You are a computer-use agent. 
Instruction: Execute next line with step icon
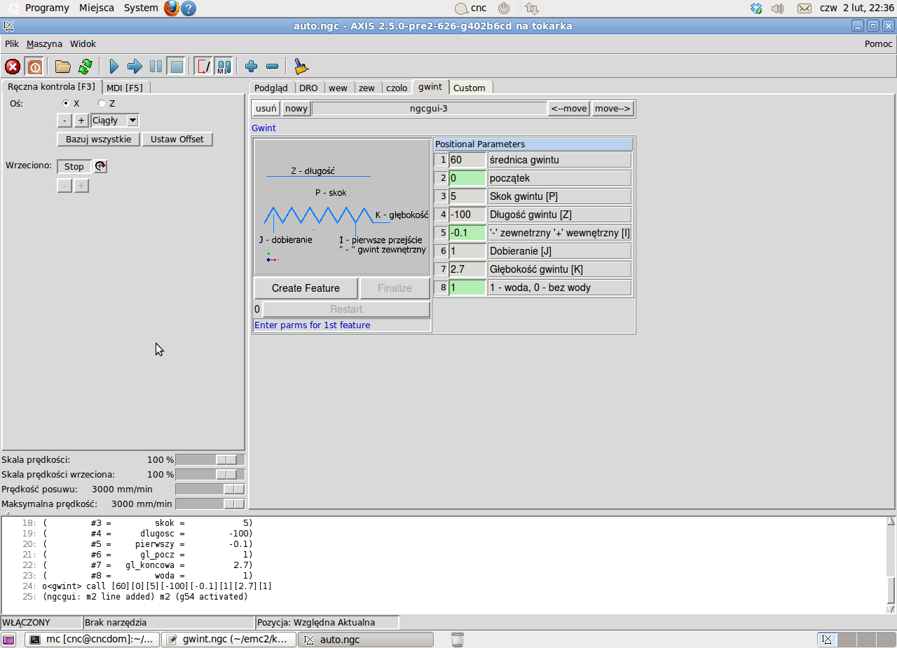click(x=135, y=67)
